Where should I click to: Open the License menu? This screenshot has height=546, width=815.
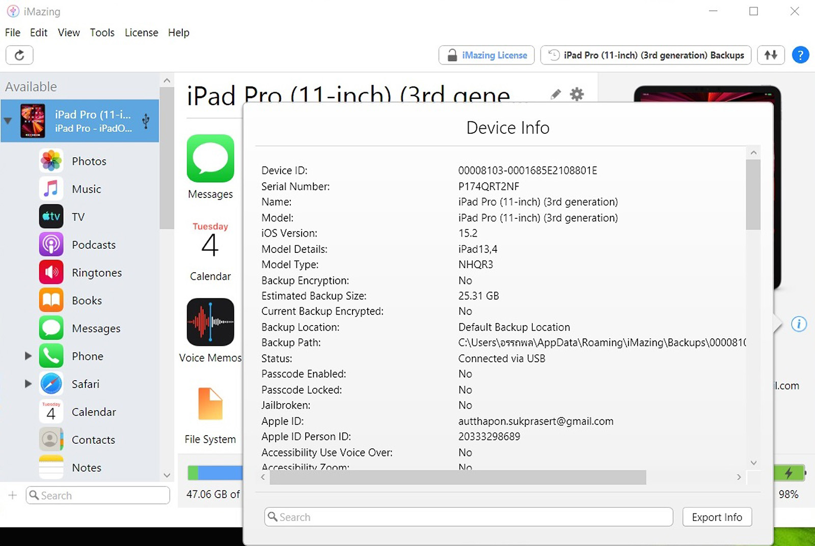click(x=142, y=33)
